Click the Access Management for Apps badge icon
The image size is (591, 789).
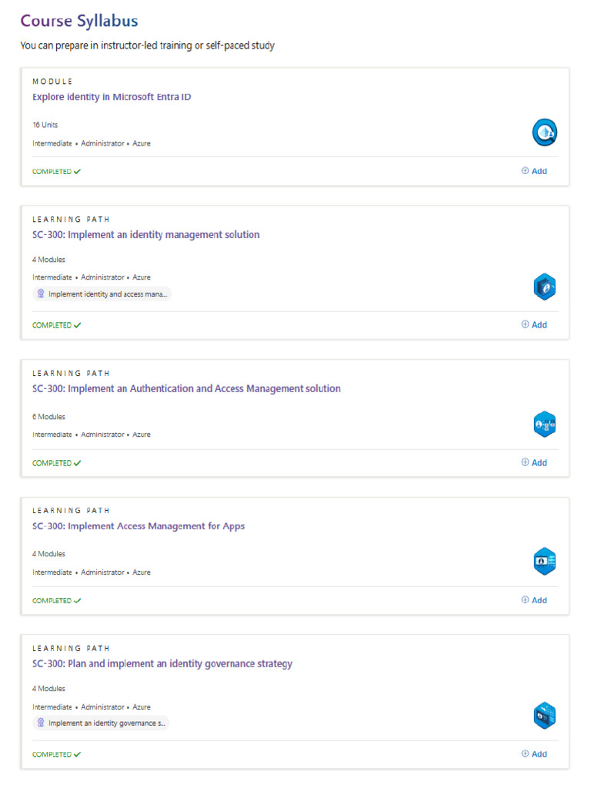pos(544,562)
